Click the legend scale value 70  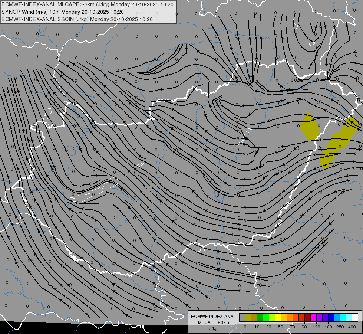(x=293, y=327)
